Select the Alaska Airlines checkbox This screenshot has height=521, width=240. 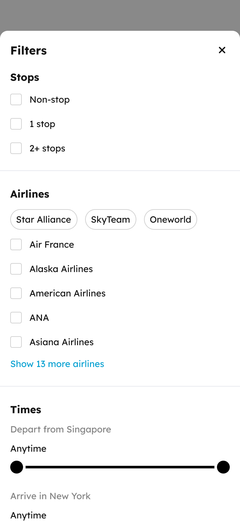click(16, 269)
